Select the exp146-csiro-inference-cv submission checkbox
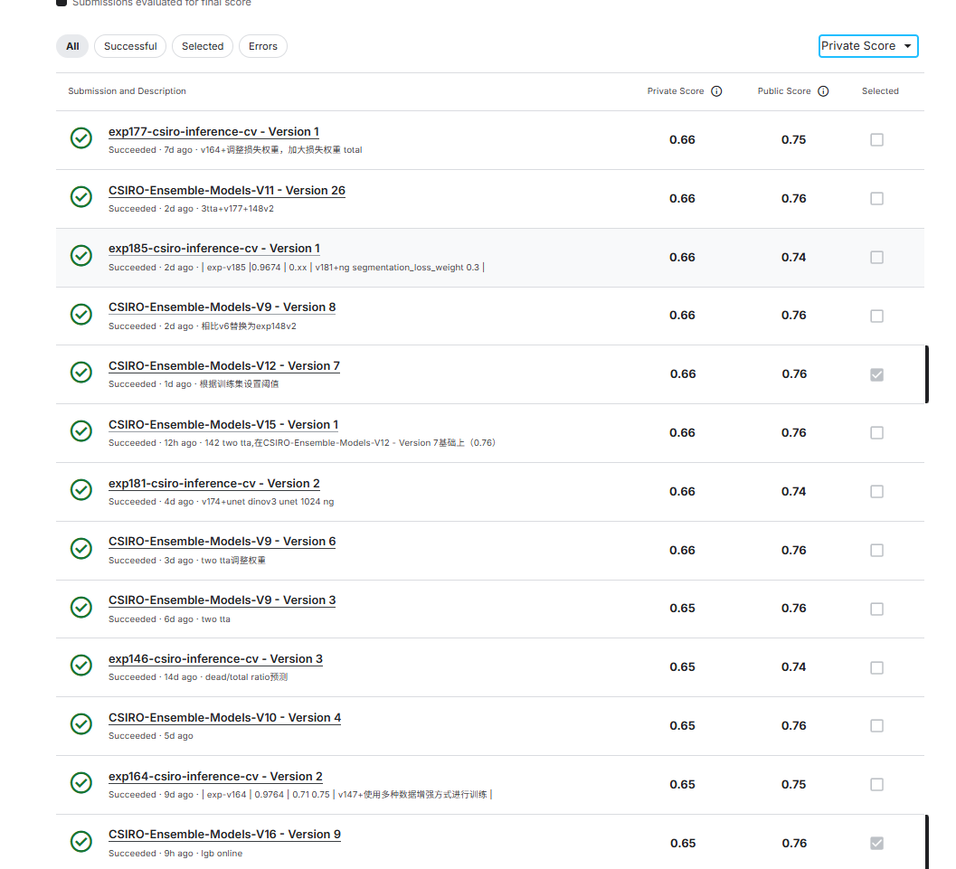 click(876, 668)
